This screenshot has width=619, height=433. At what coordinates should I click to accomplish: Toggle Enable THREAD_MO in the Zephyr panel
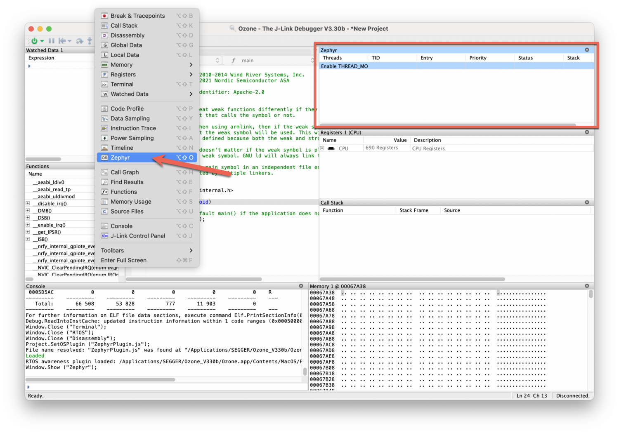pyautogui.click(x=344, y=66)
